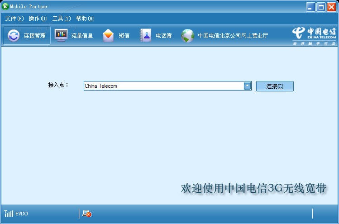Click the signal strength bars icon
This screenshot has width=339, height=224.
pyautogui.click(x=9, y=214)
